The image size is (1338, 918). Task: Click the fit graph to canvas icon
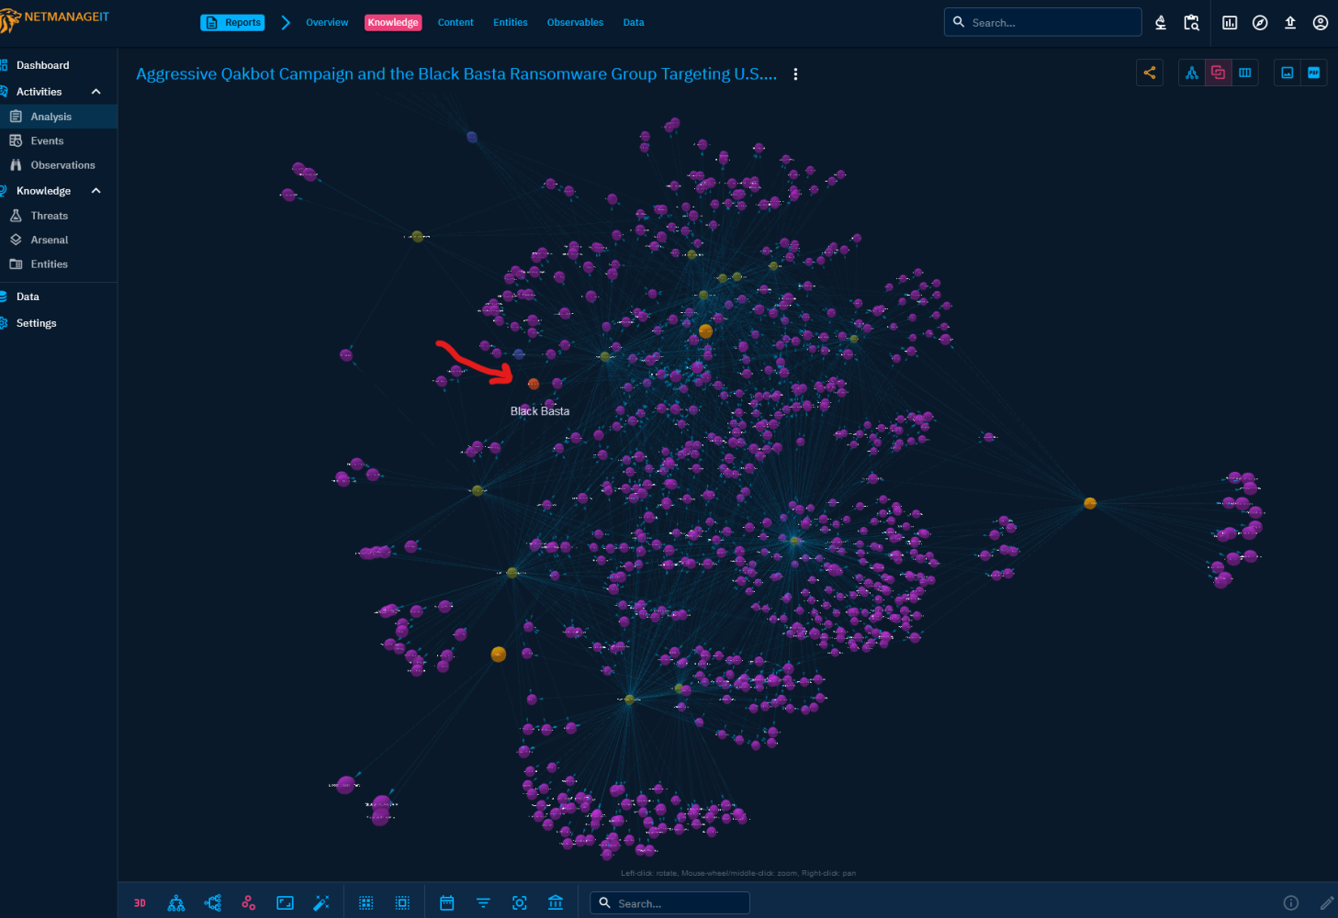285,903
